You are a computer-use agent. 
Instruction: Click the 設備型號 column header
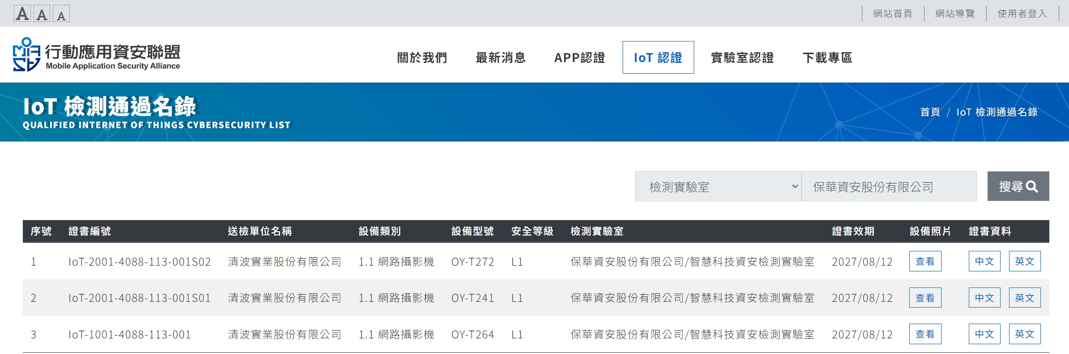472,231
